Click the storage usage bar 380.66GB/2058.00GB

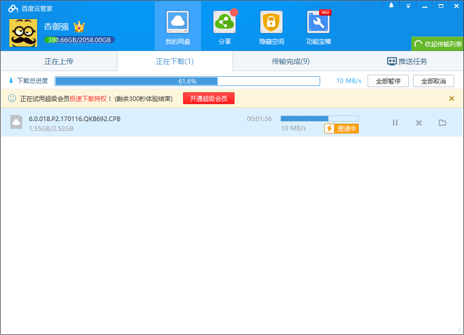pos(79,40)
